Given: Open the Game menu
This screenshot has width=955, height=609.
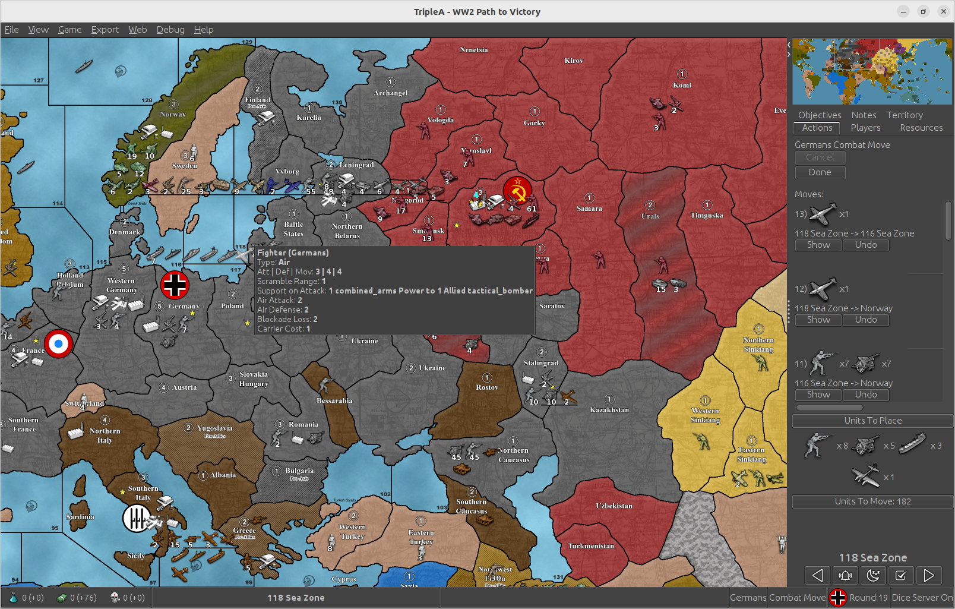Looking at the screenshot, I should tap(69, 29).
